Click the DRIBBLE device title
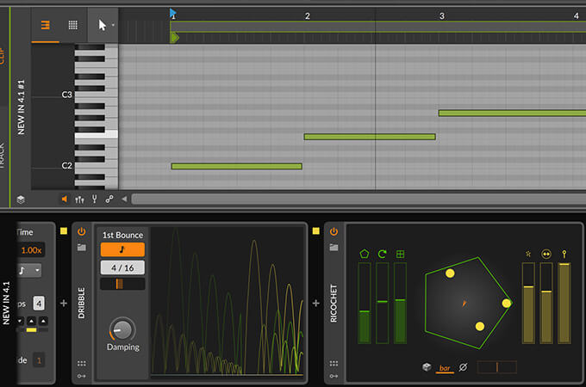Screen dimensions: 586x387 tap(82, 303)
